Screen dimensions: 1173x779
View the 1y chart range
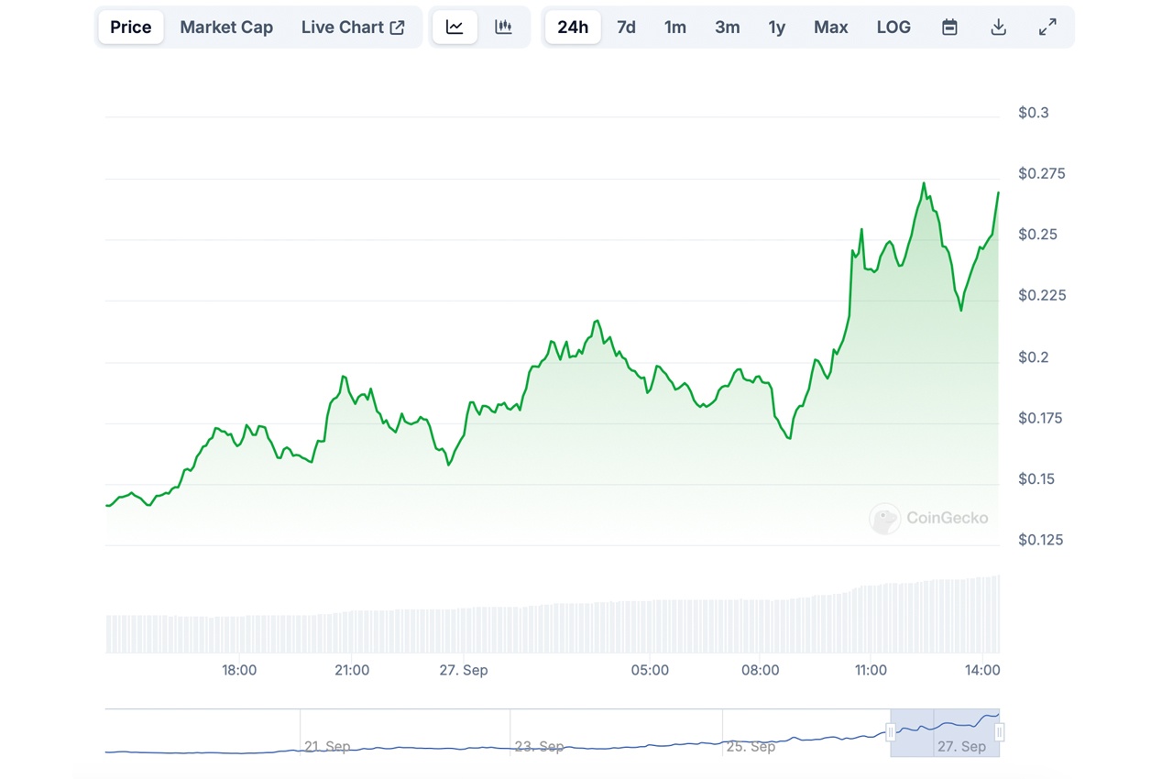pyautogui.click(x=776, y=27)
